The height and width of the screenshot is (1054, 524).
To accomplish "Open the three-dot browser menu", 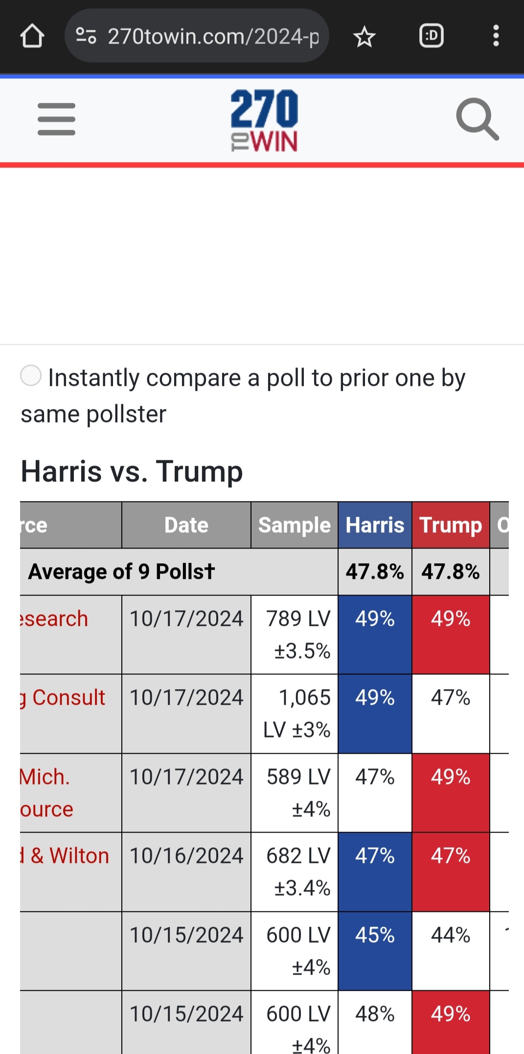I will point(496,36).
